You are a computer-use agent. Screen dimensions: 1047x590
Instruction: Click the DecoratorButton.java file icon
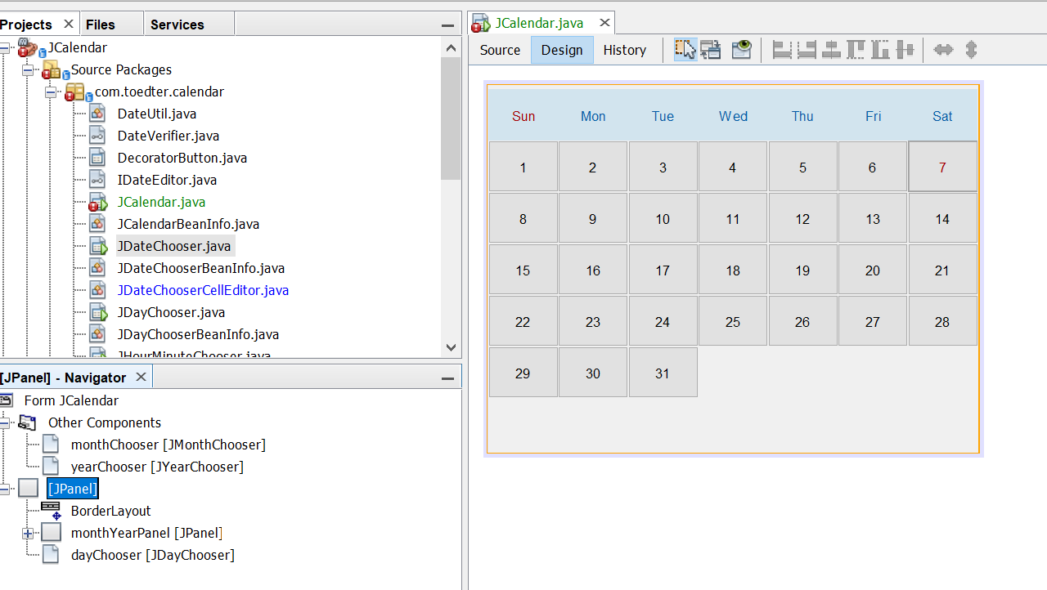(97, 158)
